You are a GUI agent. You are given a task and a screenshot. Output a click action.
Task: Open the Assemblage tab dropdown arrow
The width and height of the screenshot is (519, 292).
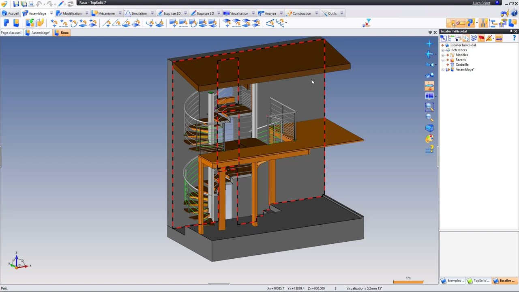51,13
